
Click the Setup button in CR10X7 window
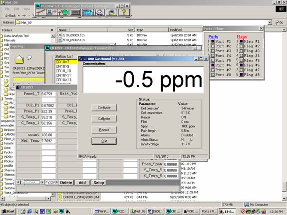pos(99,183)
